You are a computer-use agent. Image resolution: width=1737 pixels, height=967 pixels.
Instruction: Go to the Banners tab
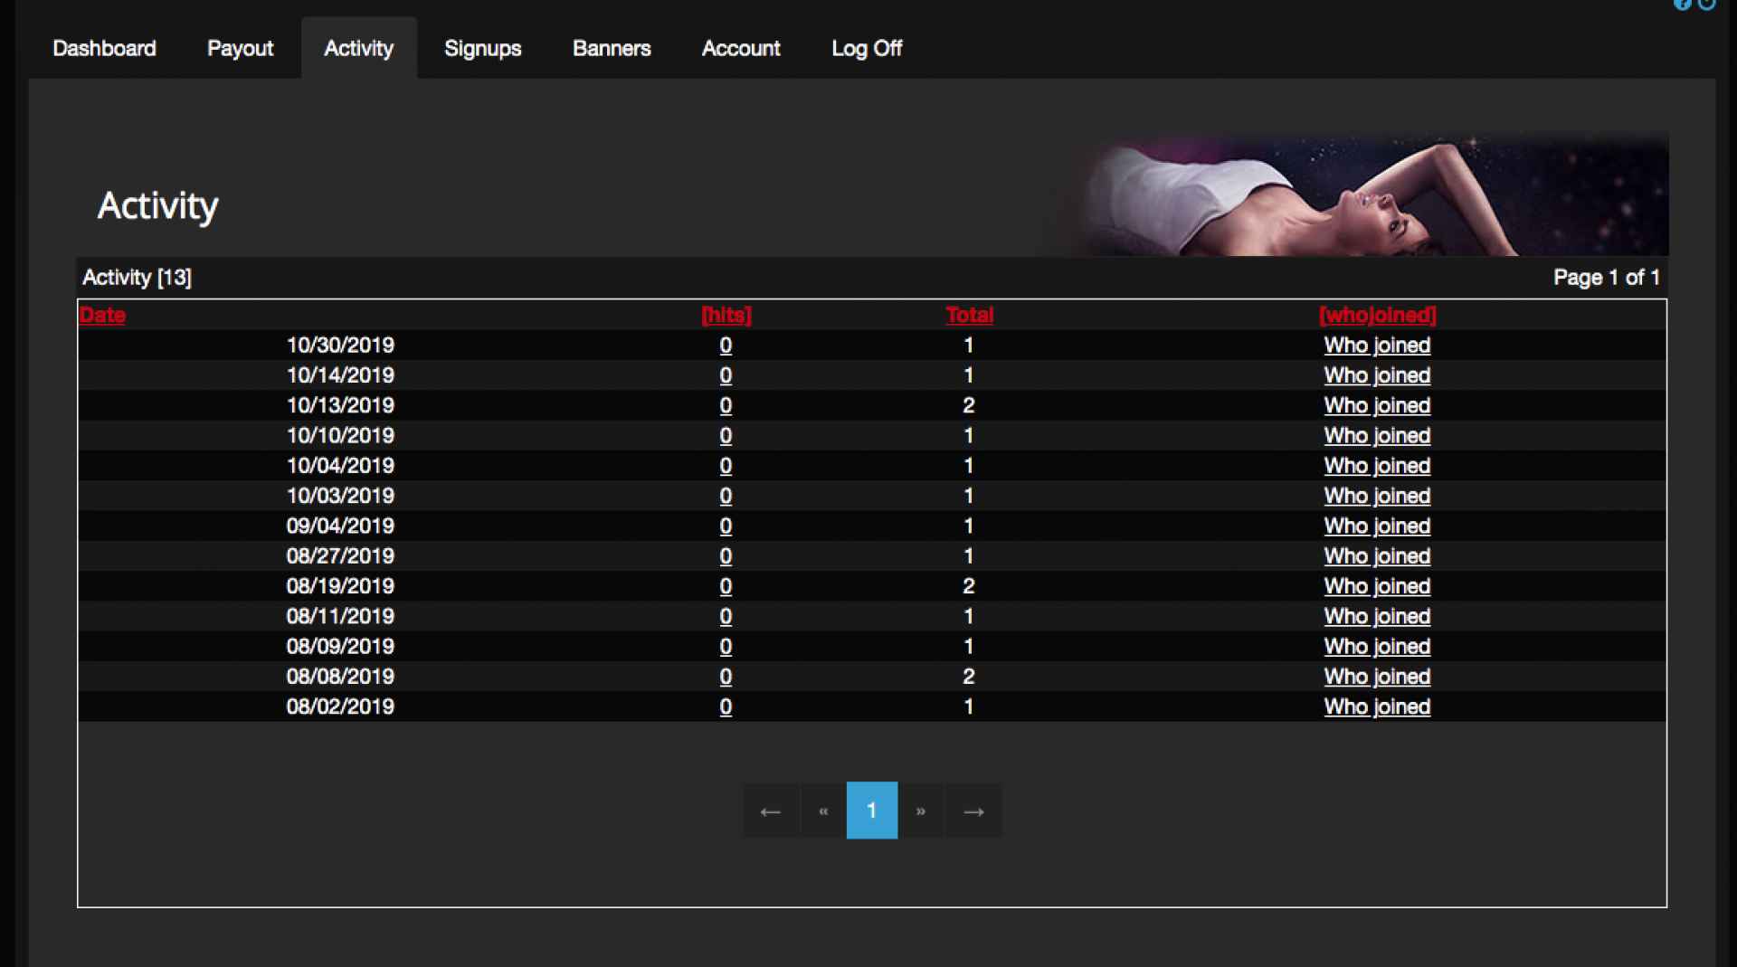612,48
